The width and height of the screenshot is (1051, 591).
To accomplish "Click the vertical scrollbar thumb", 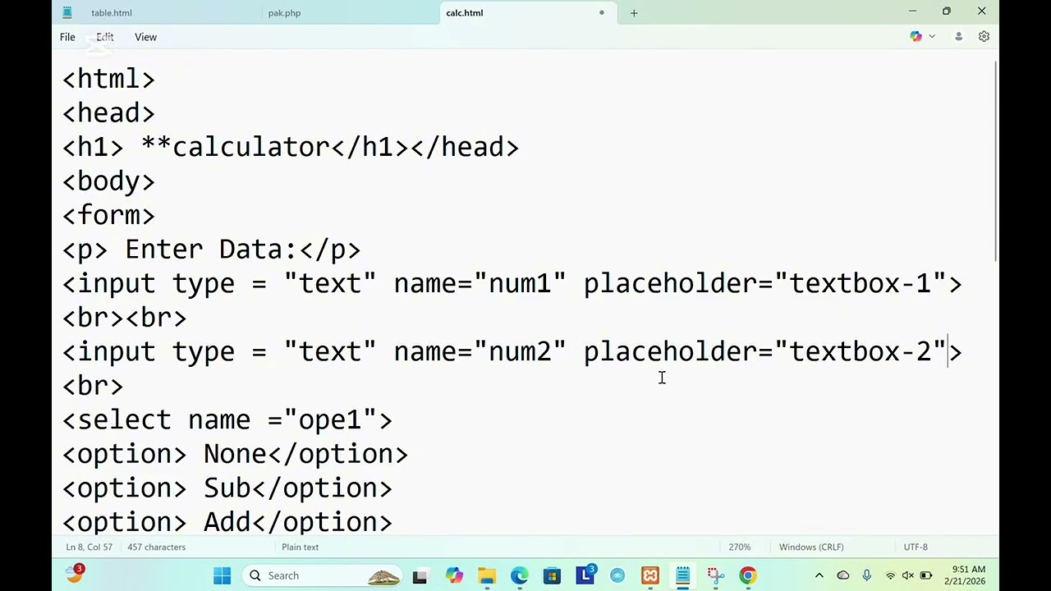I will 996,162.
